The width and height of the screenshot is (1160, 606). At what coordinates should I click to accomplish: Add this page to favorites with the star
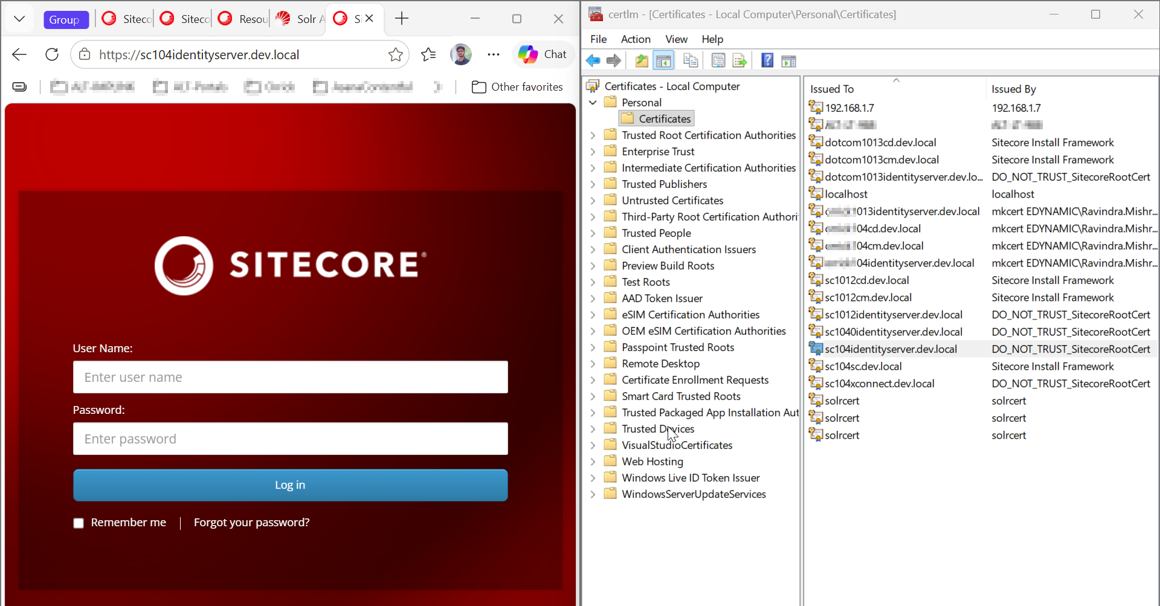(396, 54)
